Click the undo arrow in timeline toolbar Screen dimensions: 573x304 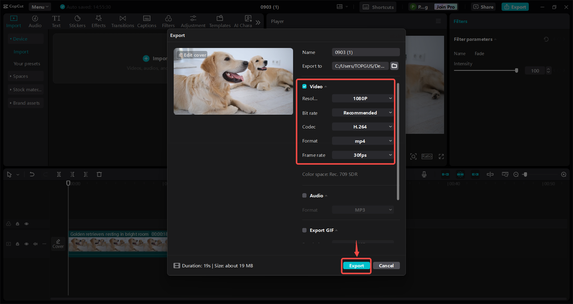click(32, 174)
